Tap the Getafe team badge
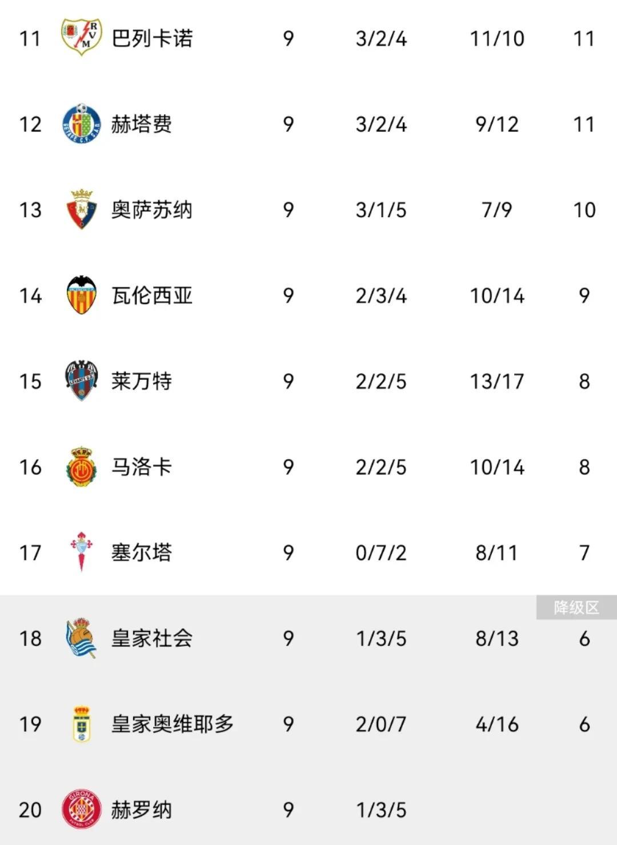This screenshot has width=617, height=845. click(x=81, y=123)
